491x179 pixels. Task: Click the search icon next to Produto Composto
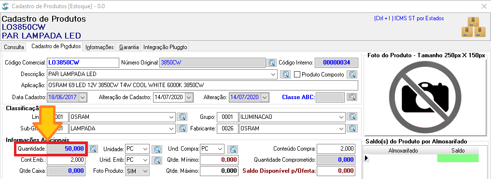coord(352,75)
